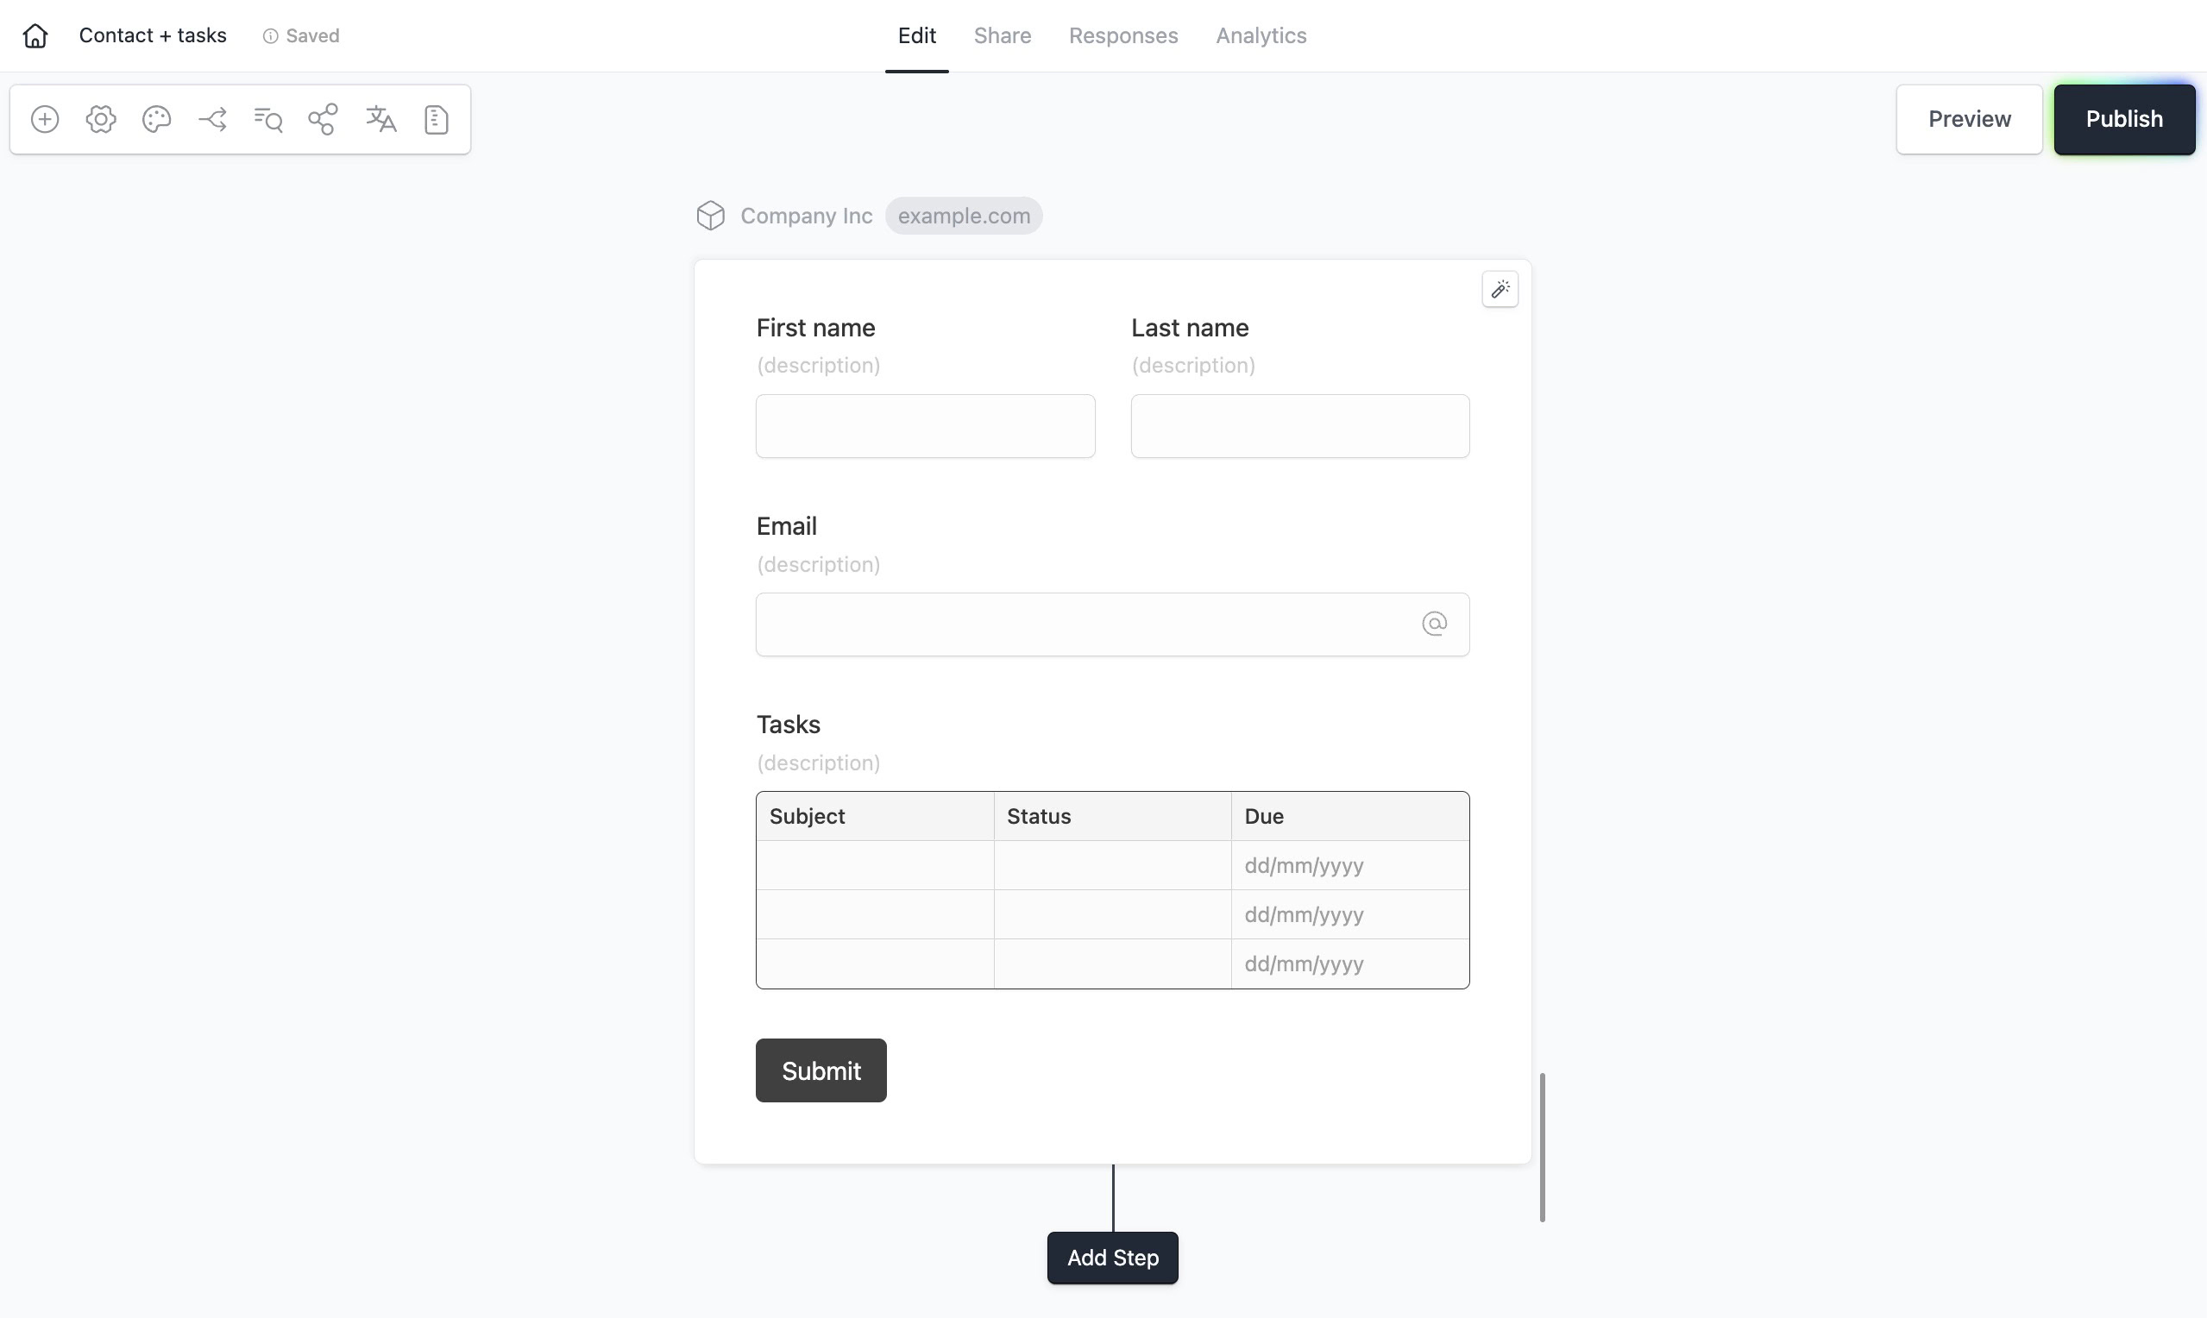This screenshot has width=2207, height=1318.
Task: Click the magic wand icon on form card
Action: pos(1500,289)
